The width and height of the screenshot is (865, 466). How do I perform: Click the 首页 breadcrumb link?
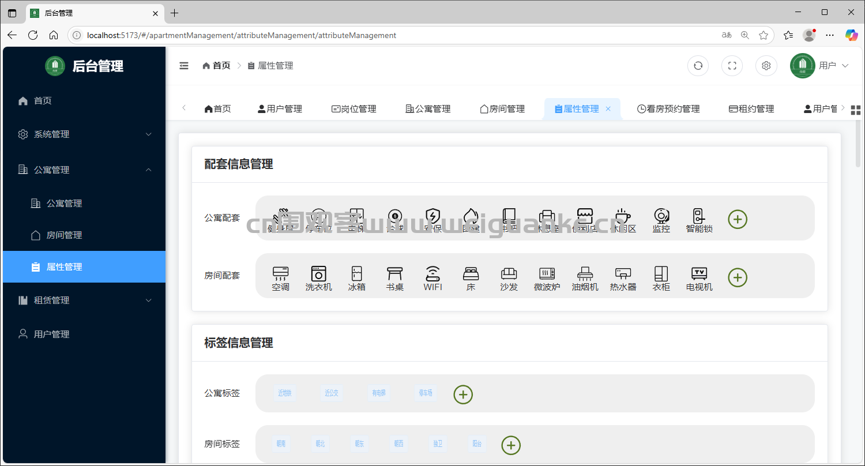(216, 66)
